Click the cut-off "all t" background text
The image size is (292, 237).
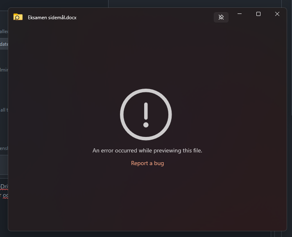pyautogui.click(x=4, y=110)
